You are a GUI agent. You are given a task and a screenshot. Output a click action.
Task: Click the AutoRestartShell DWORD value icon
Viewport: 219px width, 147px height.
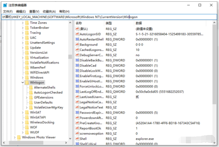coord(77,39)
